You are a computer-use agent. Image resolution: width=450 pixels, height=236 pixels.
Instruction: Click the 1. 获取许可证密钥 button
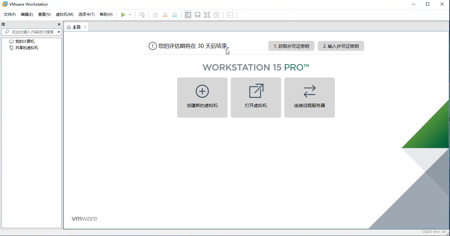click(291, 46)
